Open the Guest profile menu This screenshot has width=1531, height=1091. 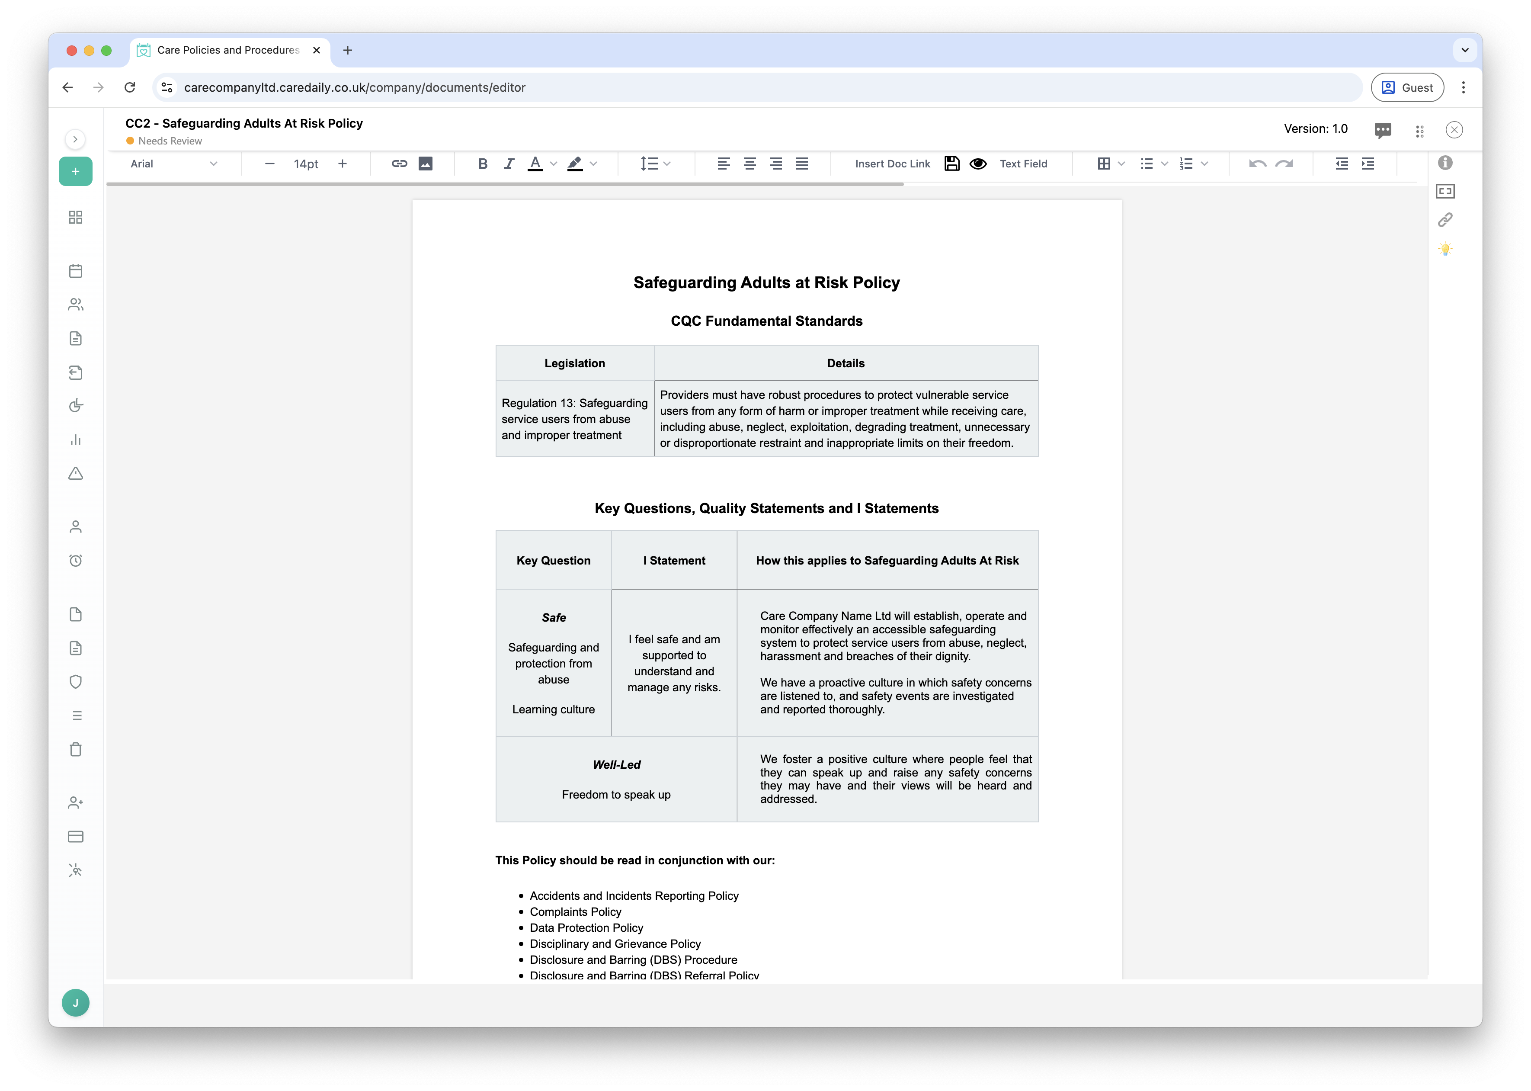1407,87
